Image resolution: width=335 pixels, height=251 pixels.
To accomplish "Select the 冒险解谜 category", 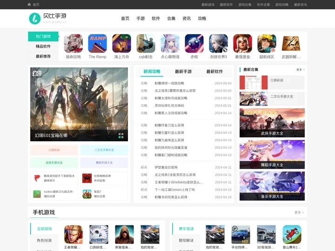I will tap(186, 240).
